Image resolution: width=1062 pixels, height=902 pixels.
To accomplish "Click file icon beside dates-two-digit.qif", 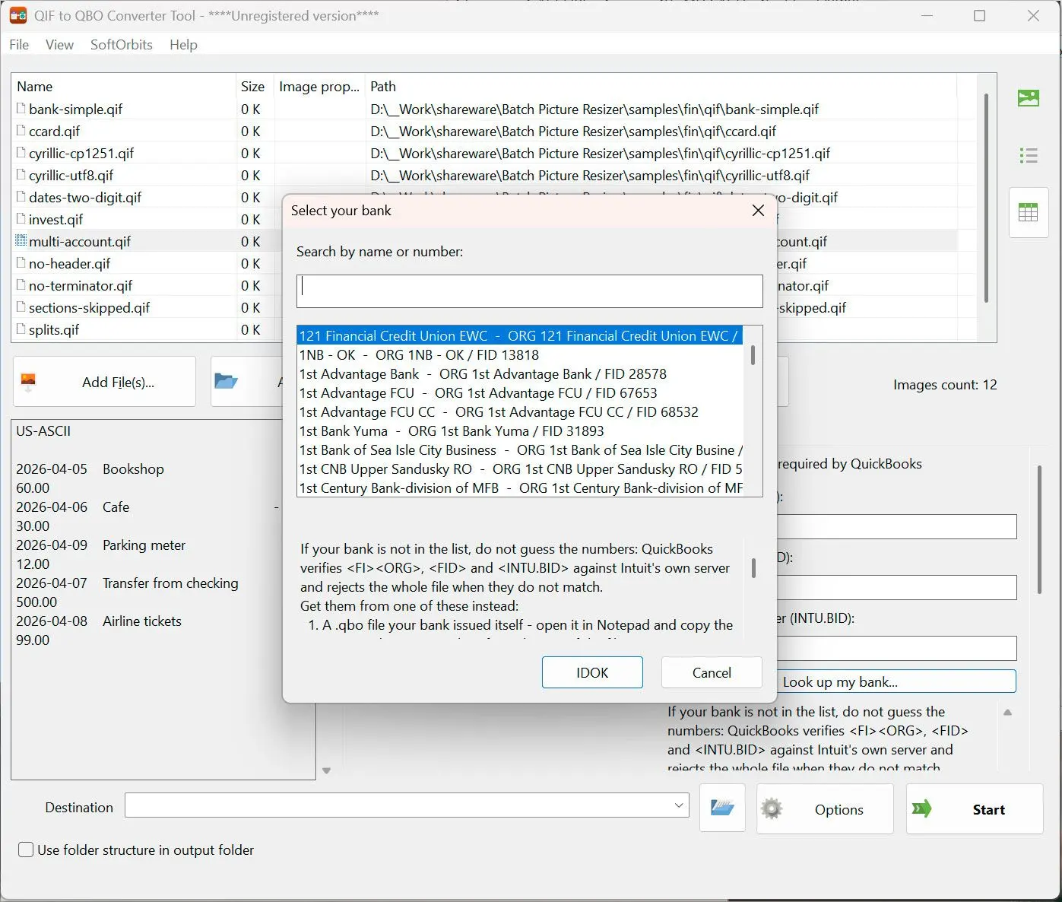I will click(x=21, y=197).
